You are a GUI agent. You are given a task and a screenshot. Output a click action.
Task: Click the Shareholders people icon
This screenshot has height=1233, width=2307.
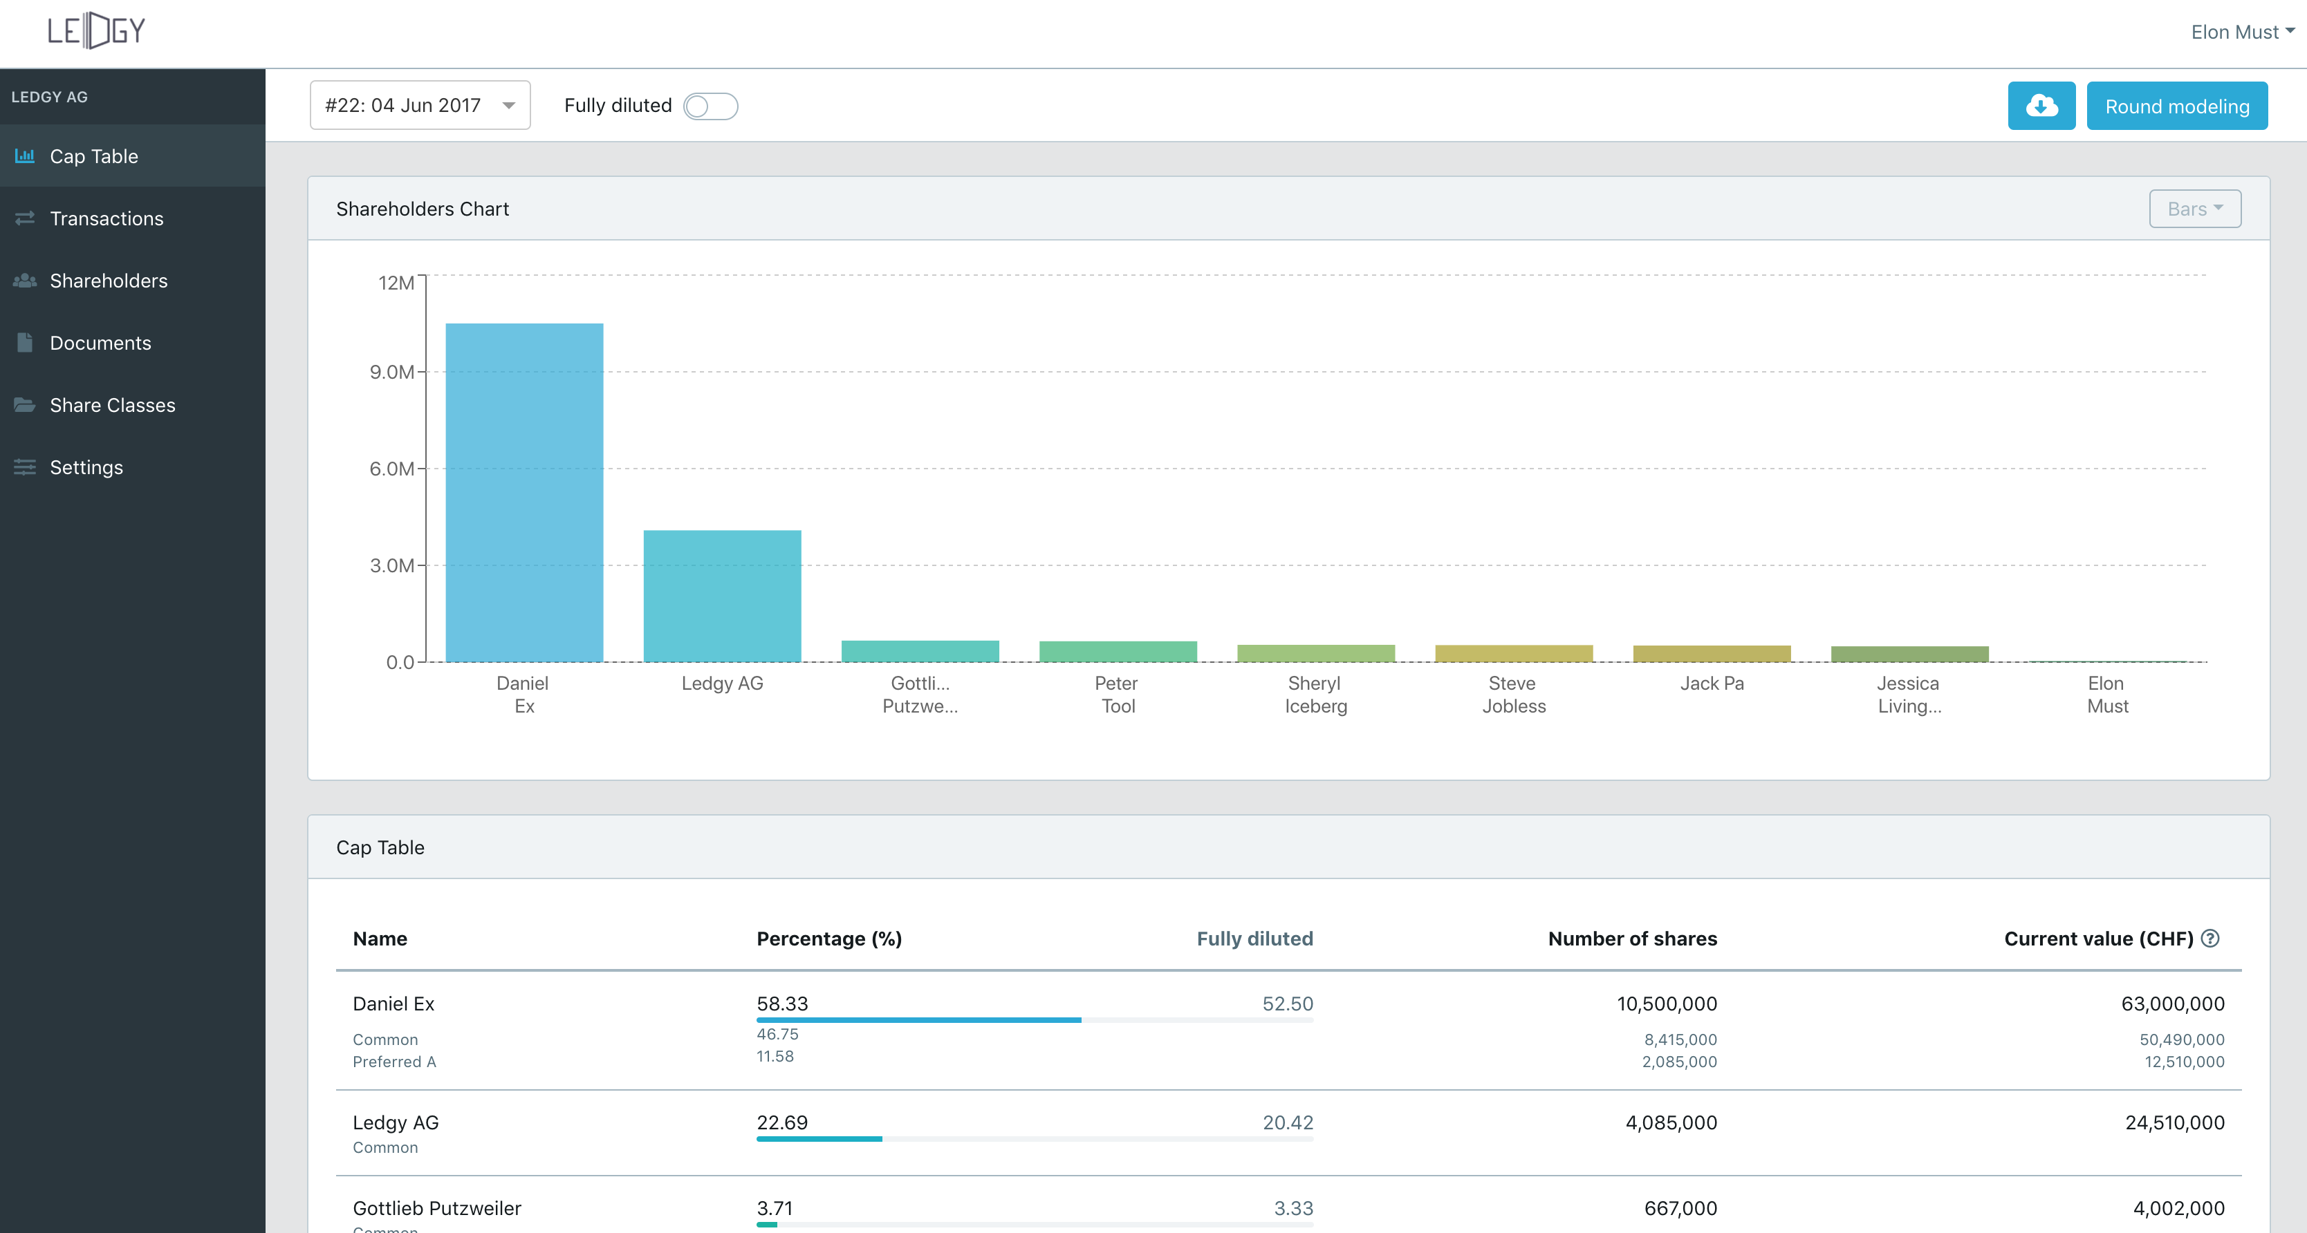coord(25,280)
